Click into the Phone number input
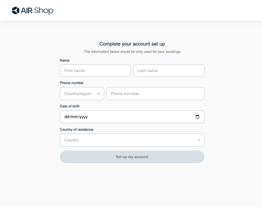The width and height of the screenshot is (262, 207). [155, 94]
